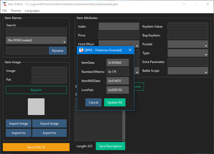Click the BPEE dialog title icon
Screen dimensions: 214x154
tap(81, 50)
